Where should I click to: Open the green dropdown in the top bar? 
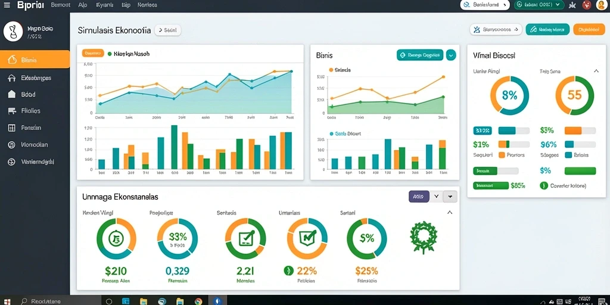coord(539,5)
